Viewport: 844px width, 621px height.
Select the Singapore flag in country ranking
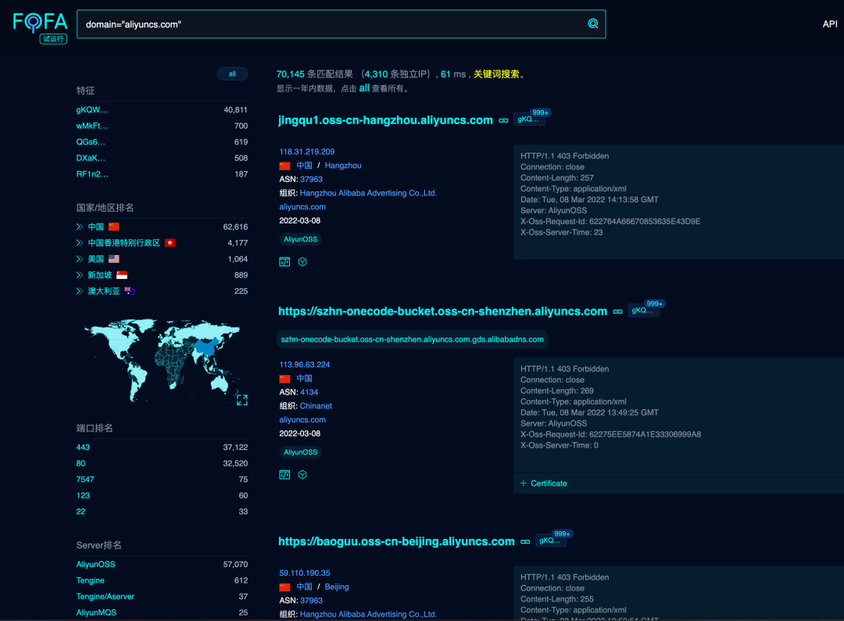[122, 276]
